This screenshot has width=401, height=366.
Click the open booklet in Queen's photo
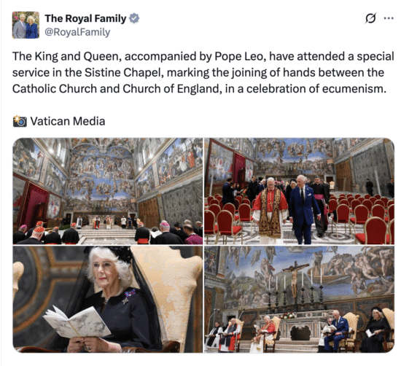point(77,322)
